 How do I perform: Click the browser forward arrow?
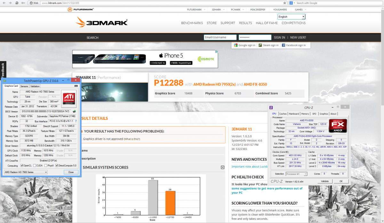click(x=10, y=3)
